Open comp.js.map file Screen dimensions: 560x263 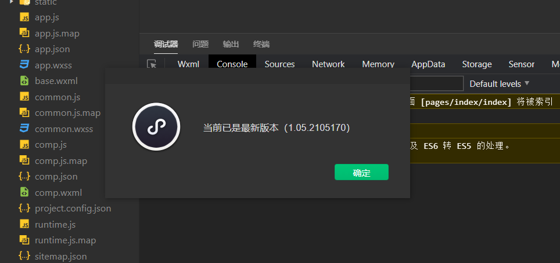tap(61, 160)
